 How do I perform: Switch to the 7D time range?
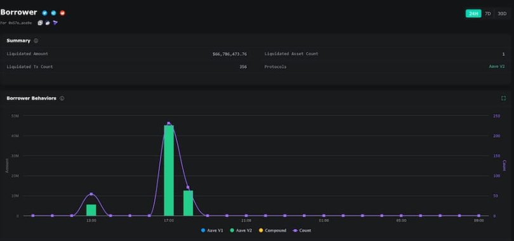click(x=488, y=13)
